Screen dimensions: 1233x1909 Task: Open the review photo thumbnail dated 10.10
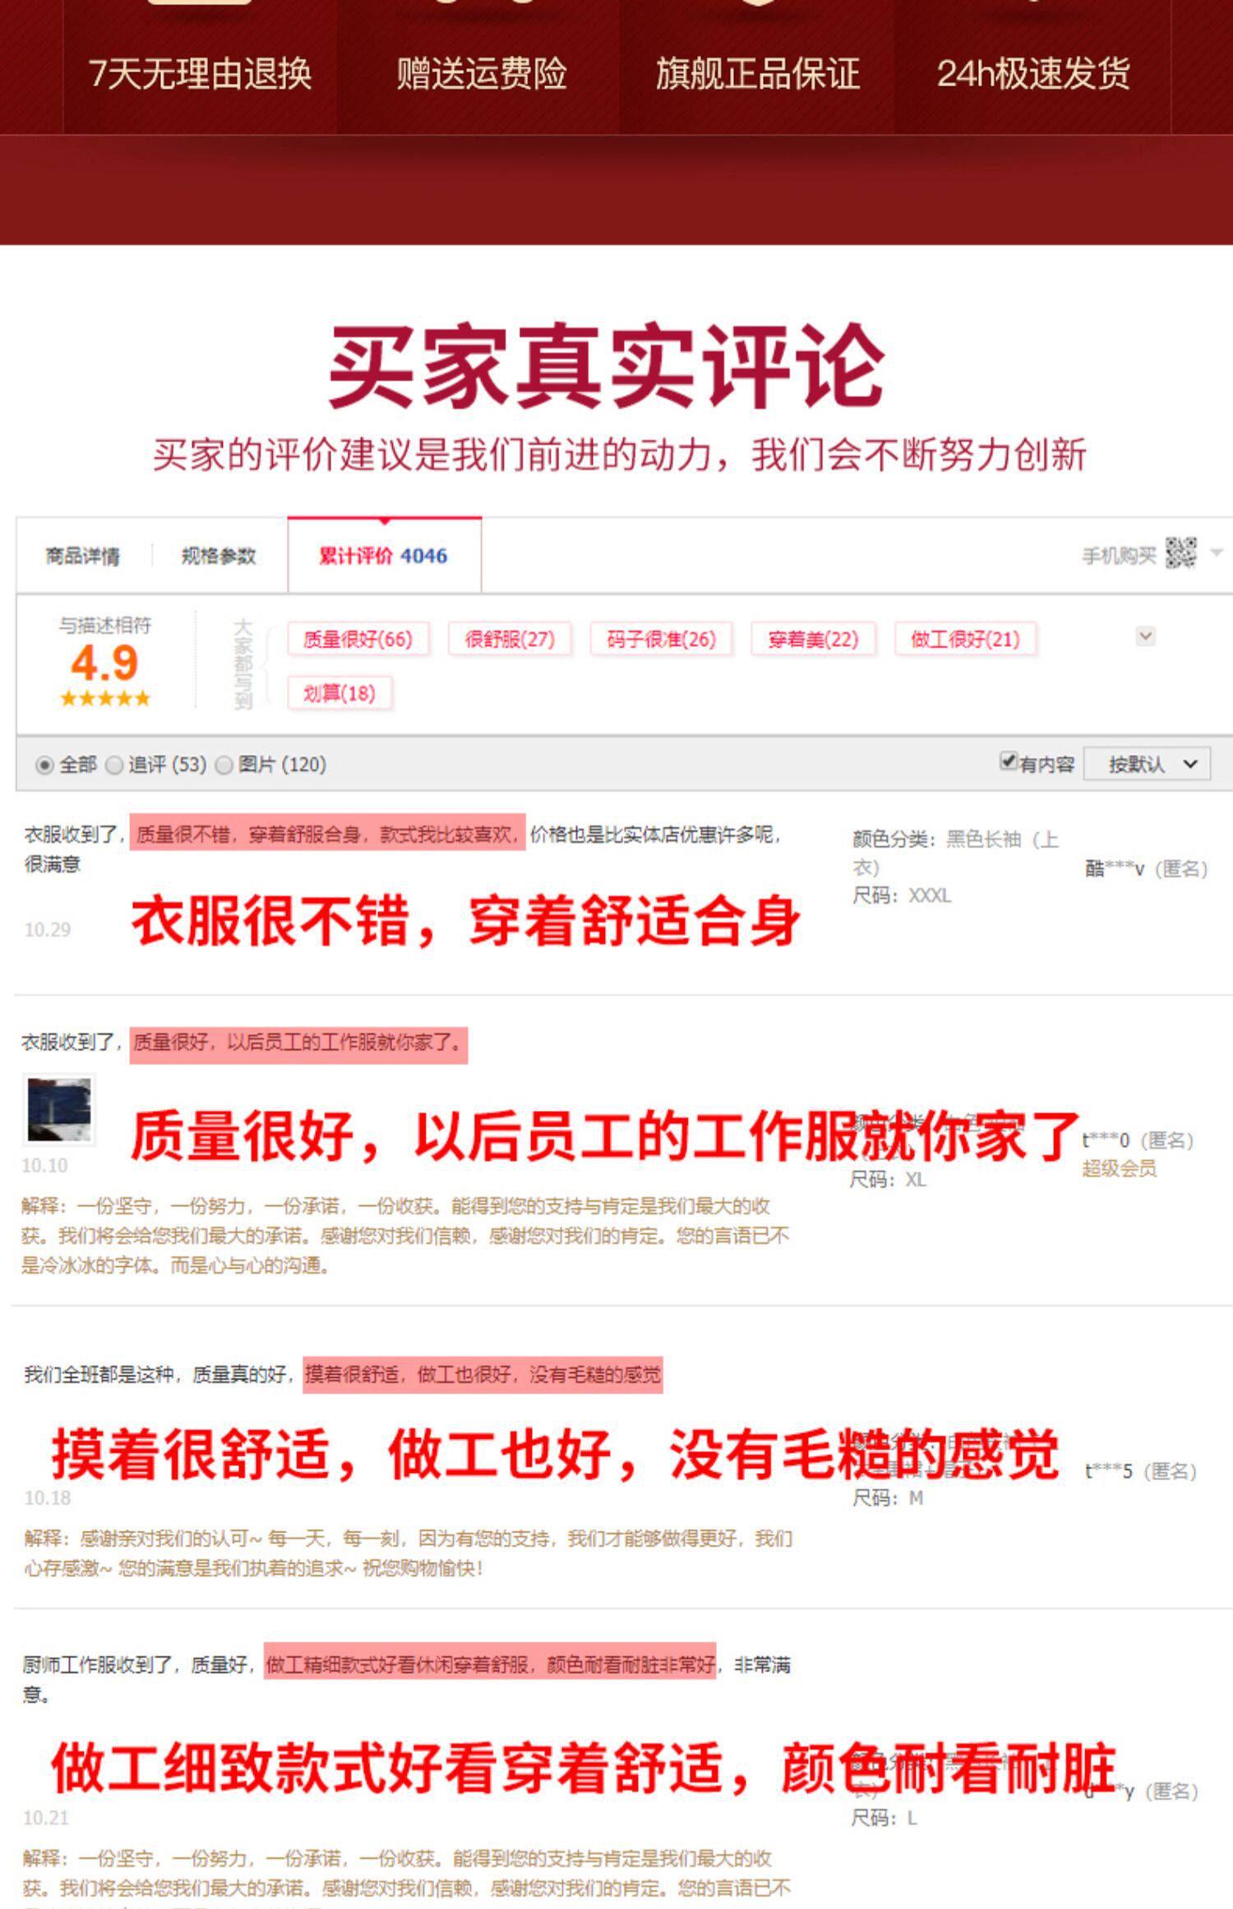coord(59,1110)
